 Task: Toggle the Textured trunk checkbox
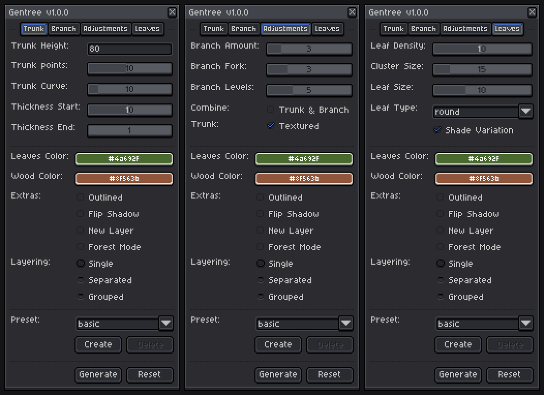(x=270, y=126)
